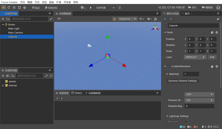Open the help question mark icon

tap(218, 7)
